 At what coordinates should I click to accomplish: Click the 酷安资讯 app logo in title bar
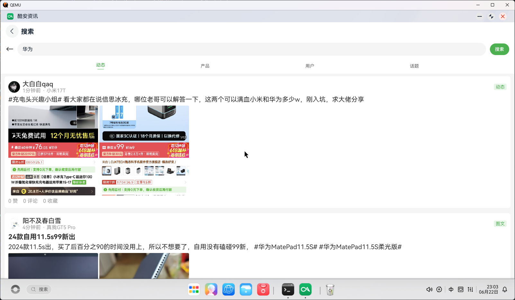10,16
